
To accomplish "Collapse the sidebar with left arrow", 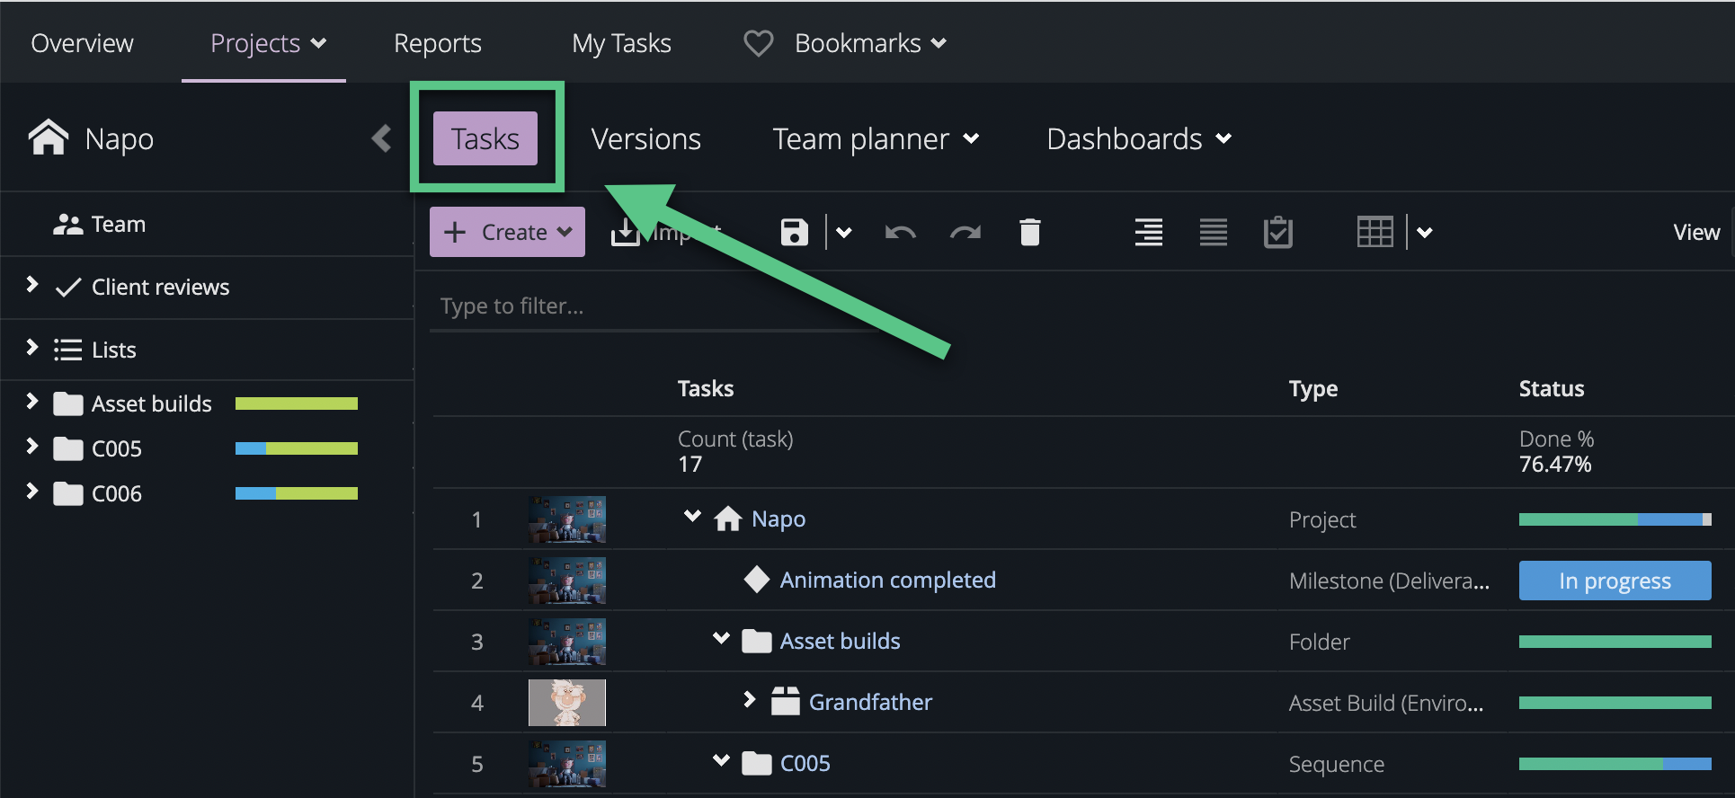I will (x=381, y=138).
